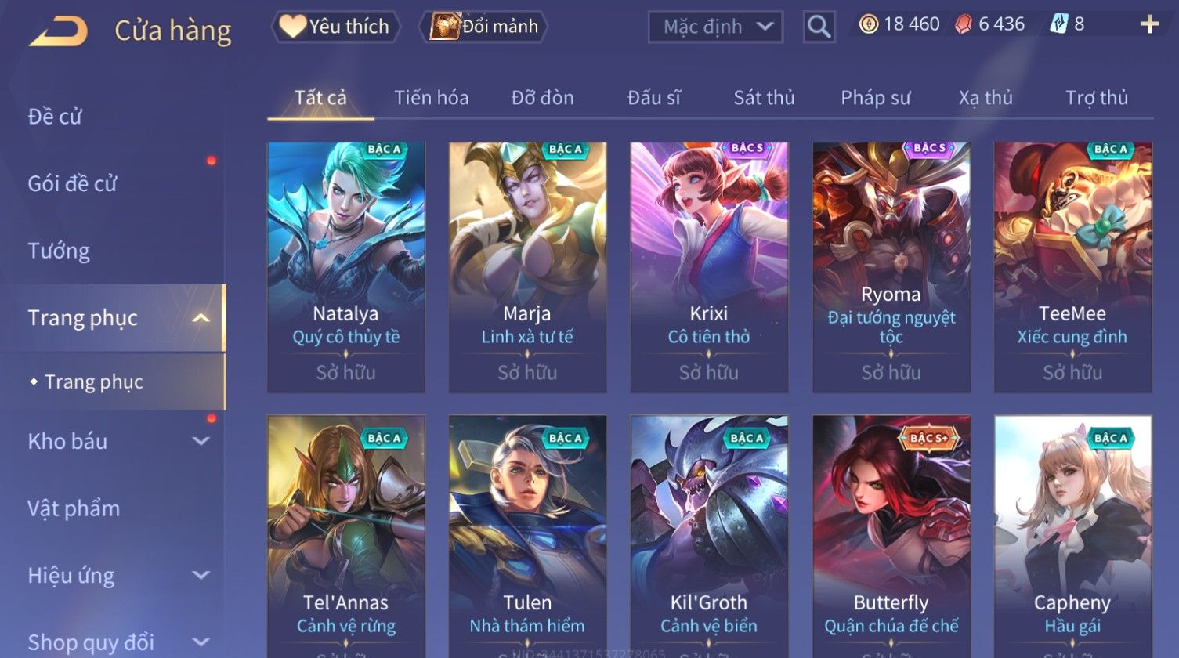Click the golden back arrow icon
The width and height of the screenshot is (1179, 658).
coord(59,31)
